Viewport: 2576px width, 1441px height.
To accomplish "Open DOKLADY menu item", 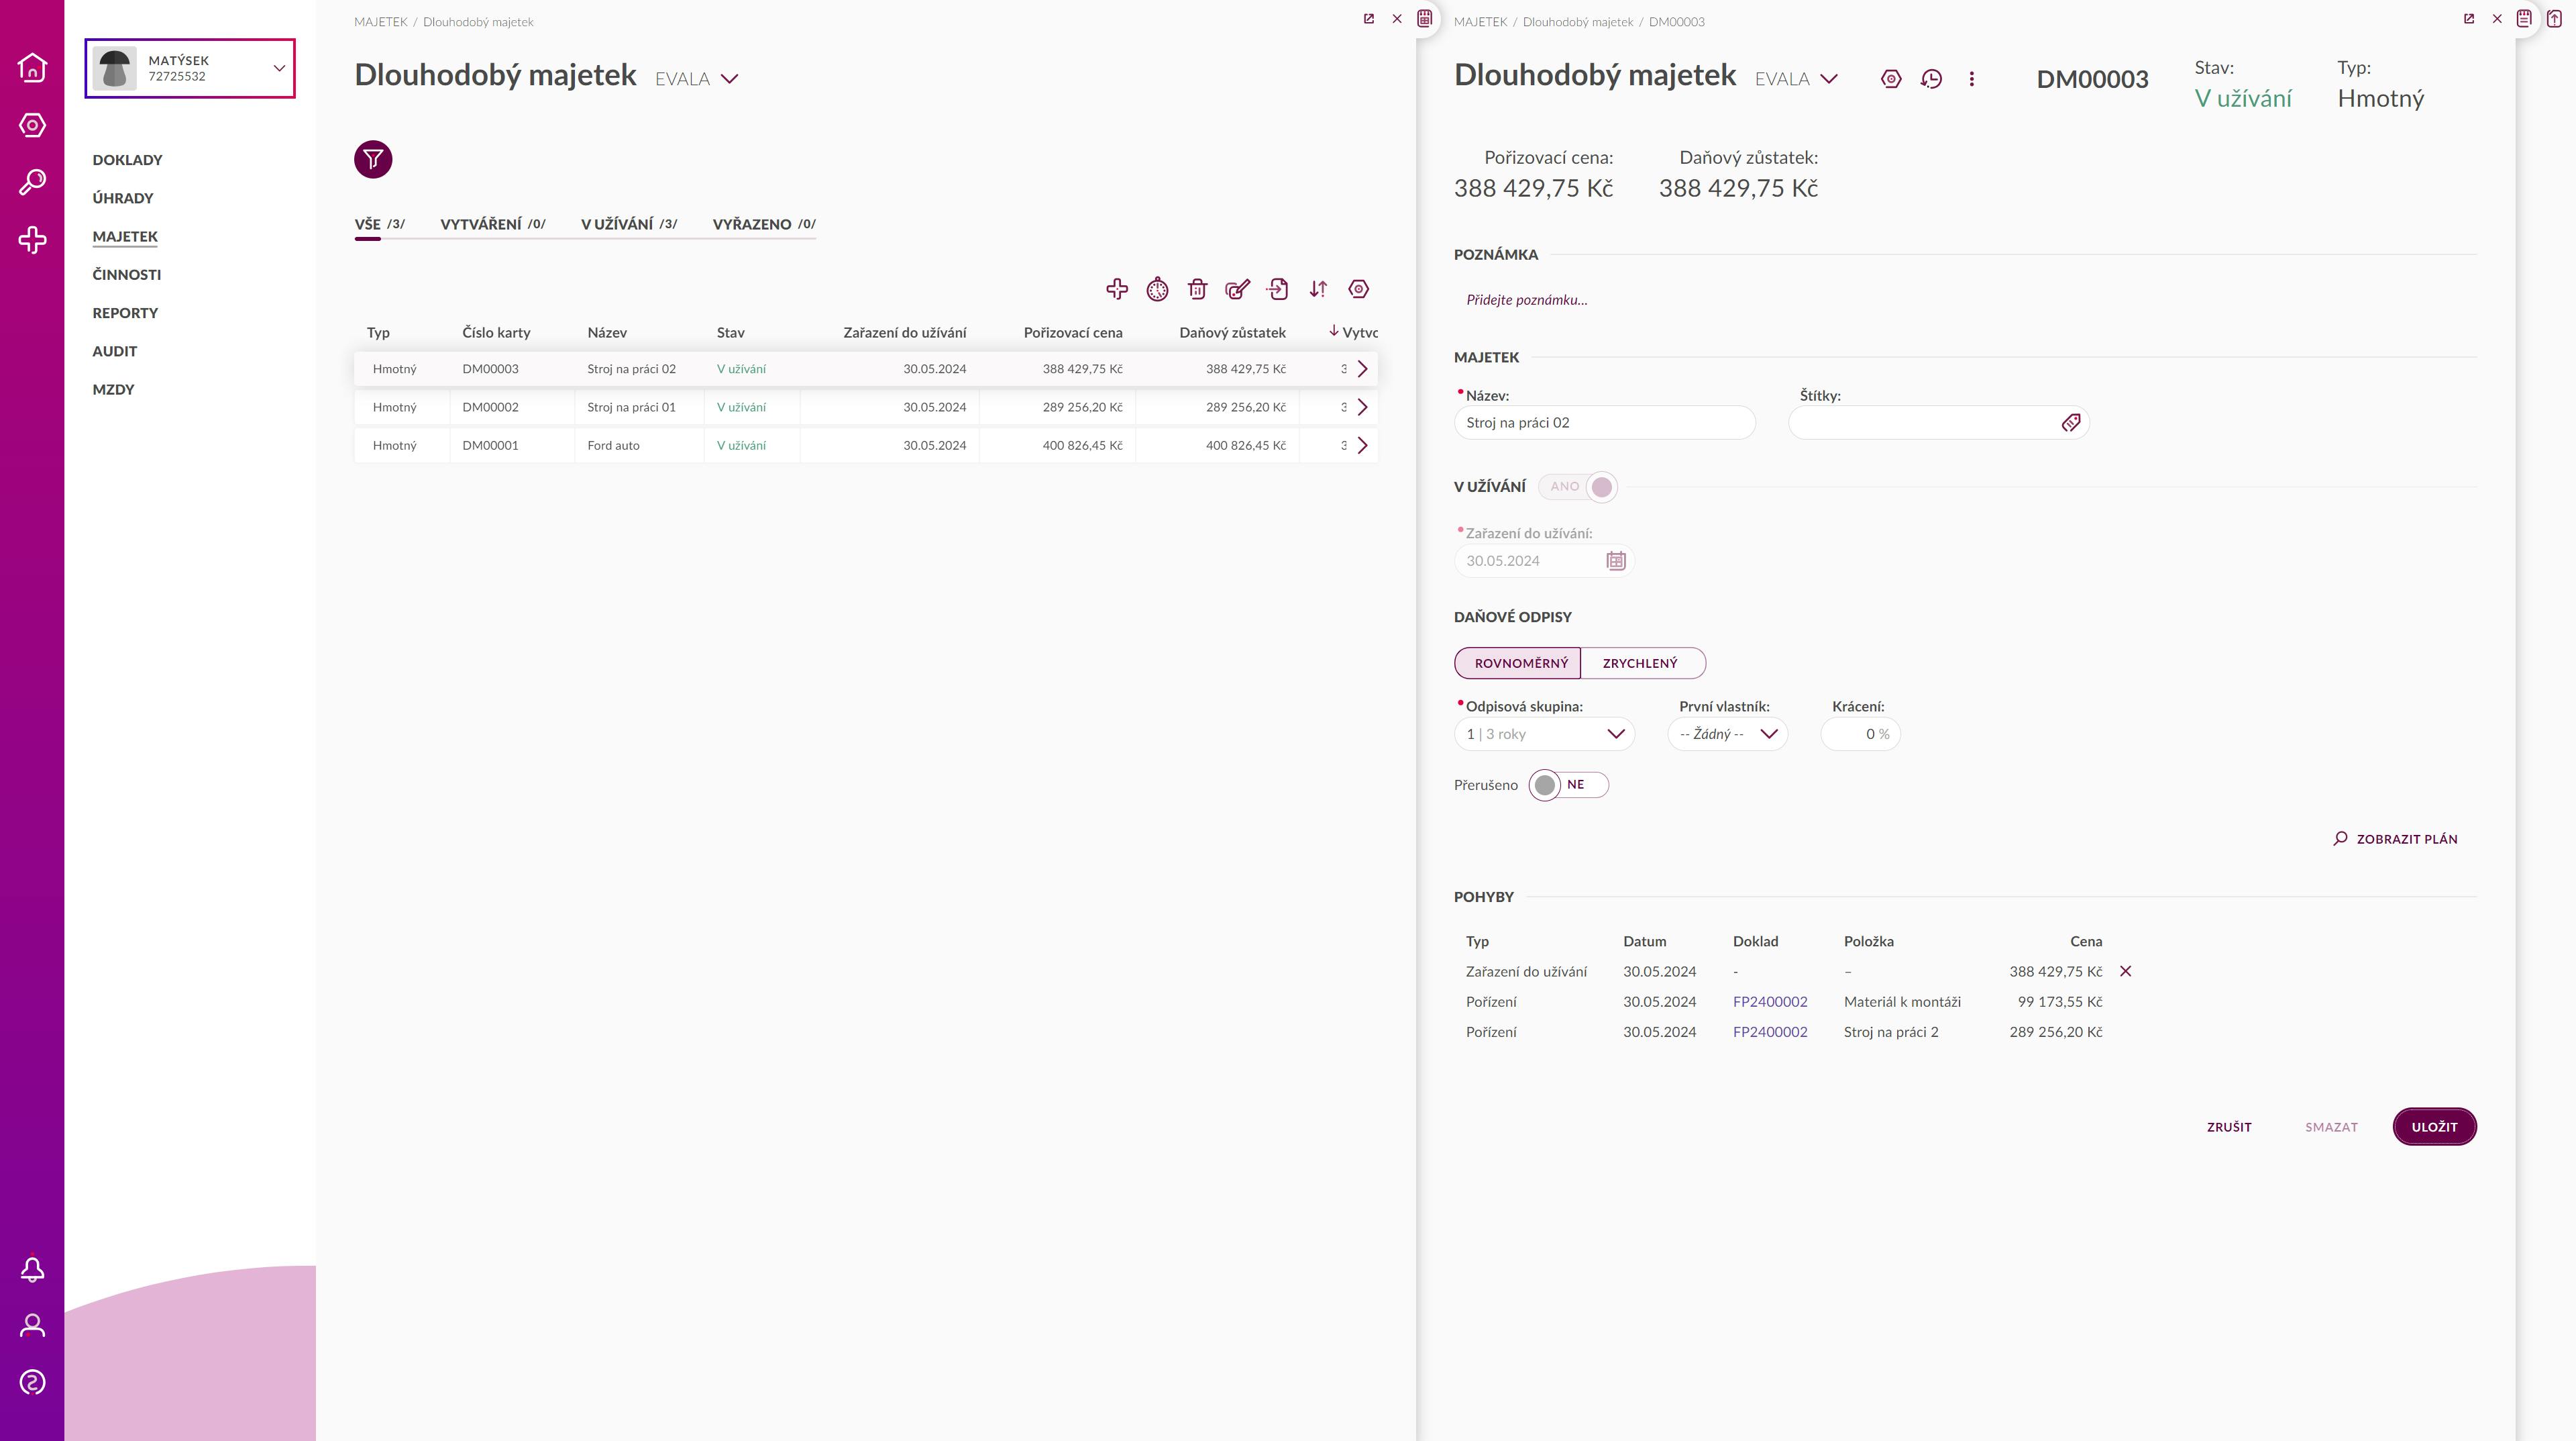I will pos(127,160).
